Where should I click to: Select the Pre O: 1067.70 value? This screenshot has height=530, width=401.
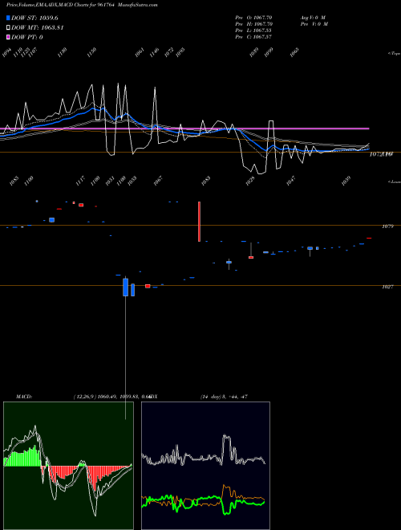253,18
